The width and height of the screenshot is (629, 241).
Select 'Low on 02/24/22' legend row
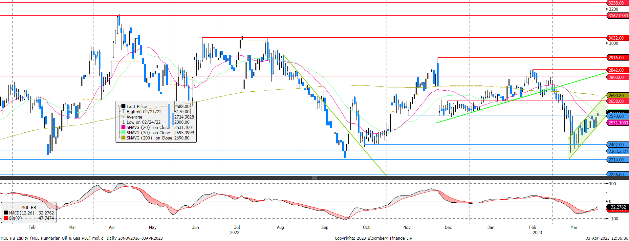click(143, 122)
